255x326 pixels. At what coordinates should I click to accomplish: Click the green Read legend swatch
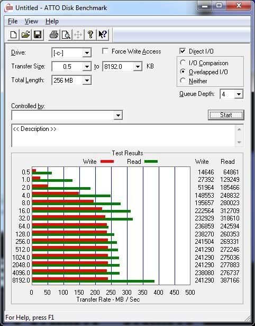151,161
